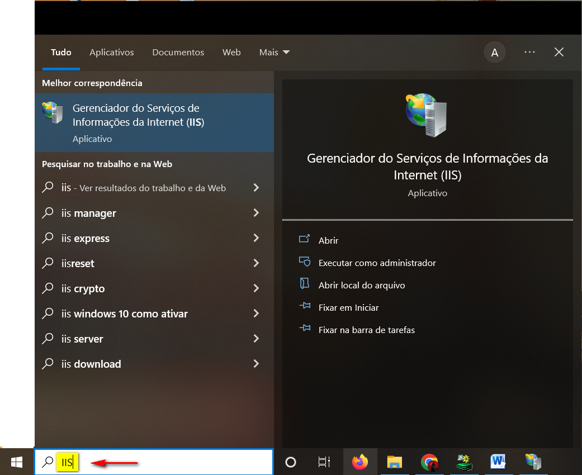Open the IIS Manager taskbar icon

tap(533, 462)
